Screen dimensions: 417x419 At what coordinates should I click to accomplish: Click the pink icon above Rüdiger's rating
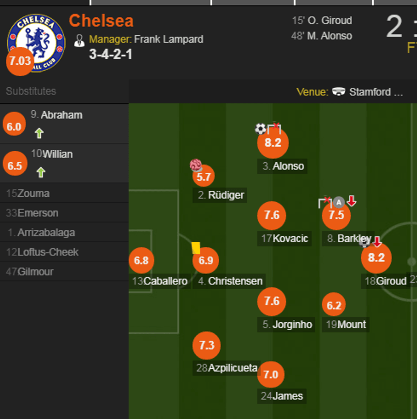[196, 165]
